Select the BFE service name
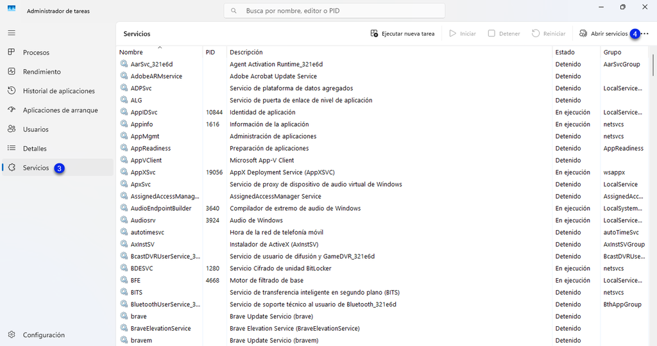Viewport: 657px width, 346px height. [135, 280]
